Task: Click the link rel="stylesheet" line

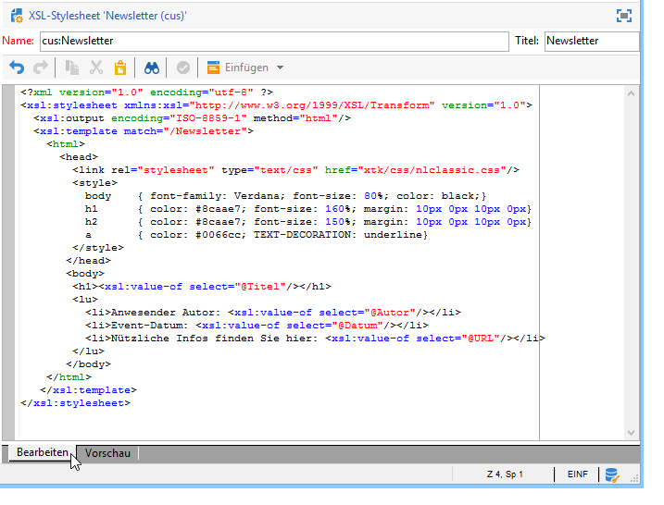Action: click(295, 170)
